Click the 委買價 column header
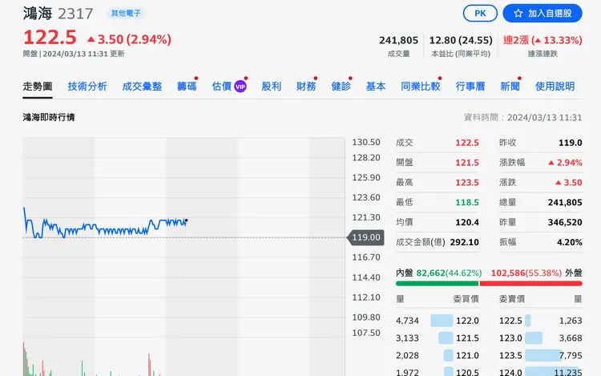Viewport: 601px width, 376px height. click(x=466, y=299)
